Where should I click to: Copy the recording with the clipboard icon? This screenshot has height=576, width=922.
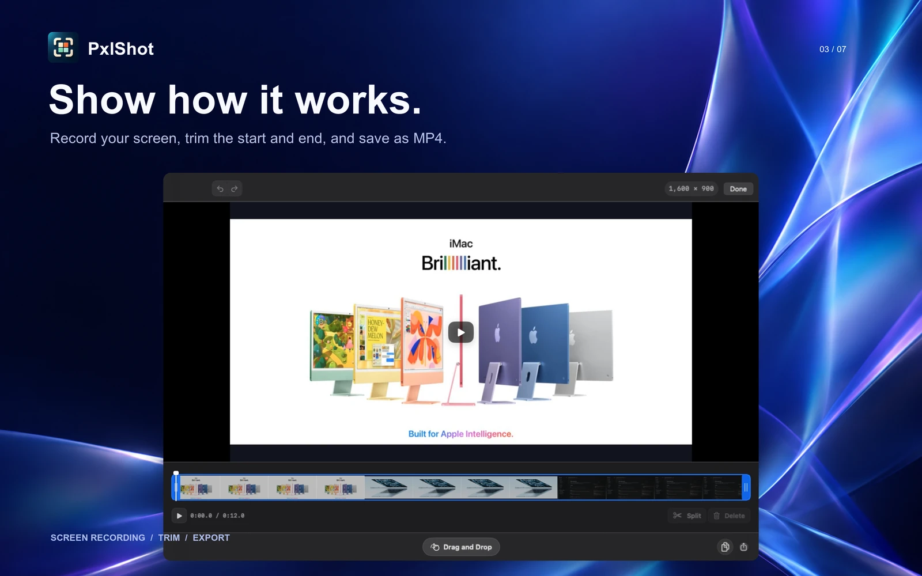[725, 547]
